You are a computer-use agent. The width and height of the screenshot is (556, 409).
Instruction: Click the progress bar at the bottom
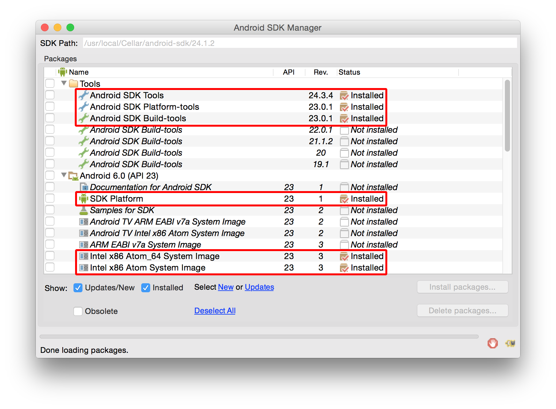pos(259,336)
